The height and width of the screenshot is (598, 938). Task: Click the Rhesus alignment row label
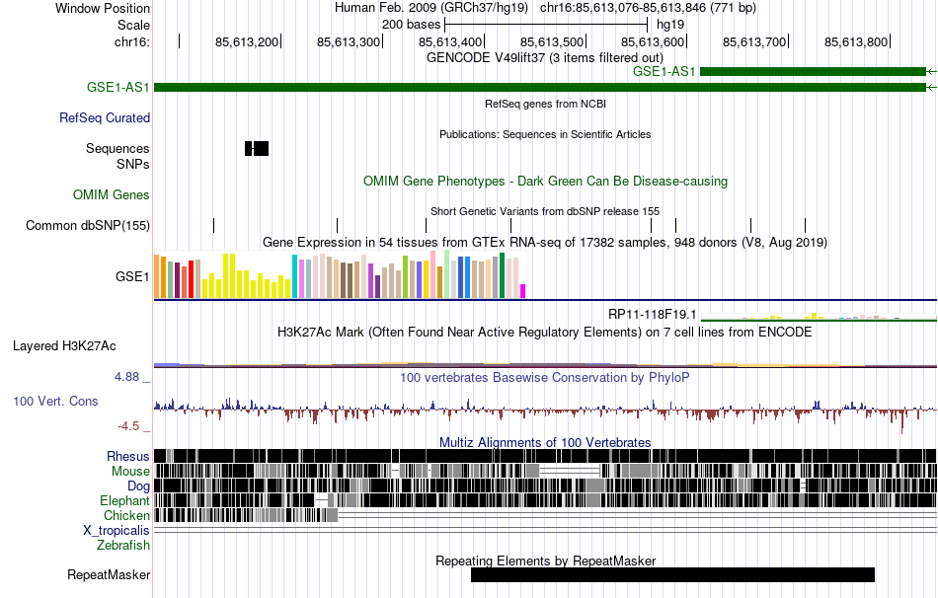128,456
